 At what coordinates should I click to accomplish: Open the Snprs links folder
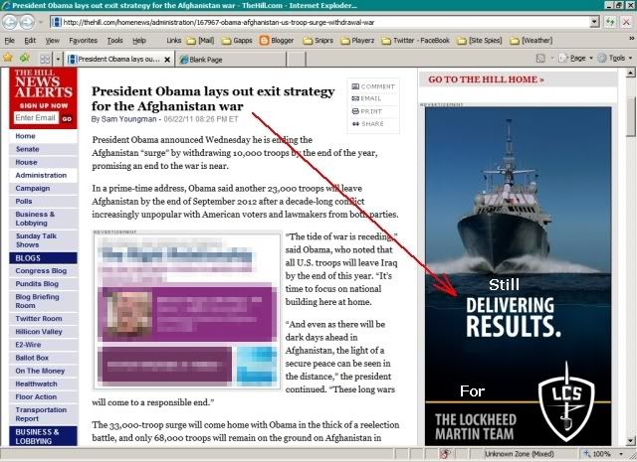tap(318, 40)
